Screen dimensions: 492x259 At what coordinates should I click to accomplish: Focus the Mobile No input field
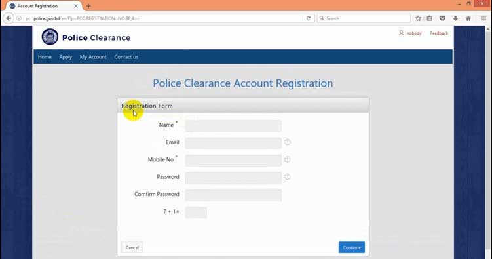pos(233,161)
